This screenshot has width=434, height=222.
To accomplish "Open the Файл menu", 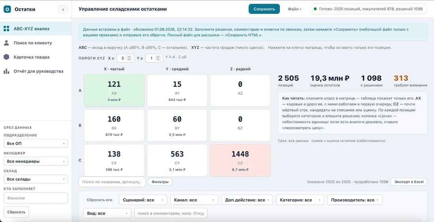I will pyautogui.click(x=294, y=9).
